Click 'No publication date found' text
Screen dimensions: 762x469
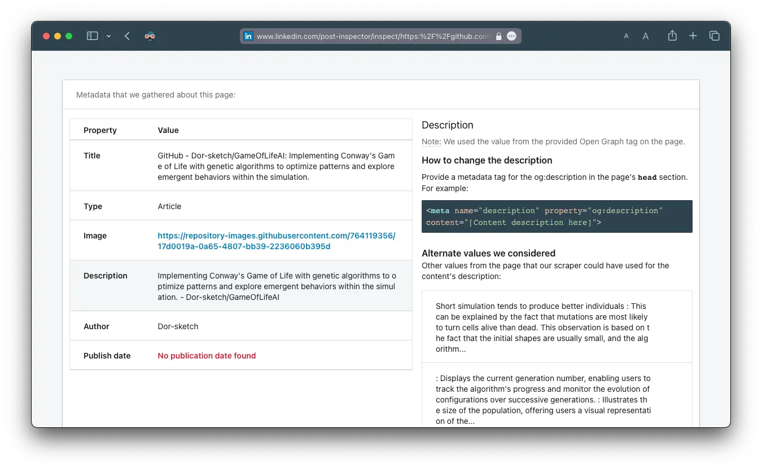pos(207,356)
